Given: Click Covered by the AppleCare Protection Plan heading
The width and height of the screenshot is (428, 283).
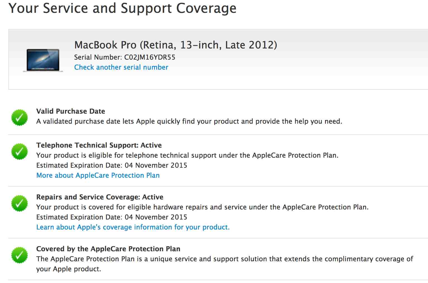Looking at the screenshot, I should (108, 249).
